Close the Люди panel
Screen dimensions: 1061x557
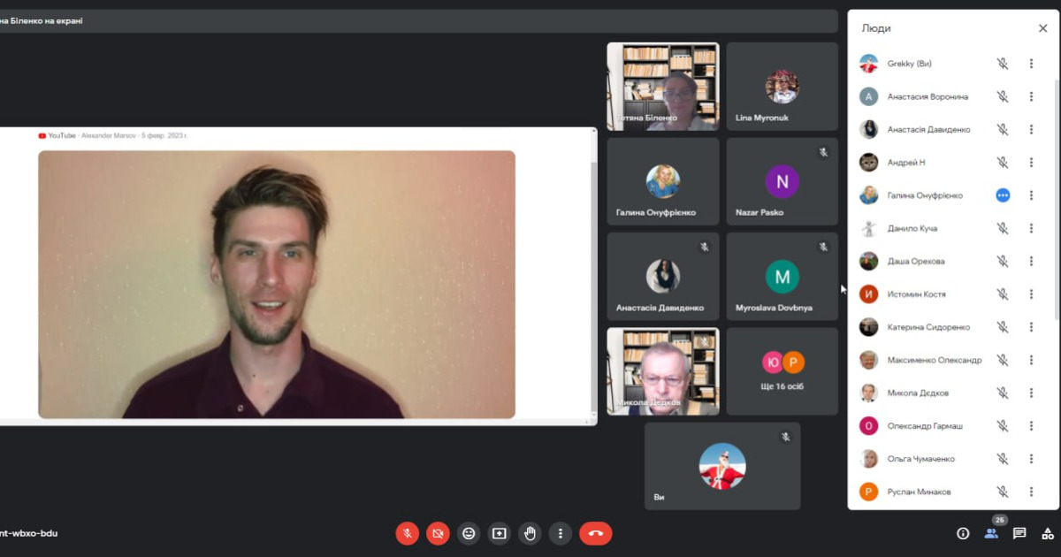pos(1042,28)
